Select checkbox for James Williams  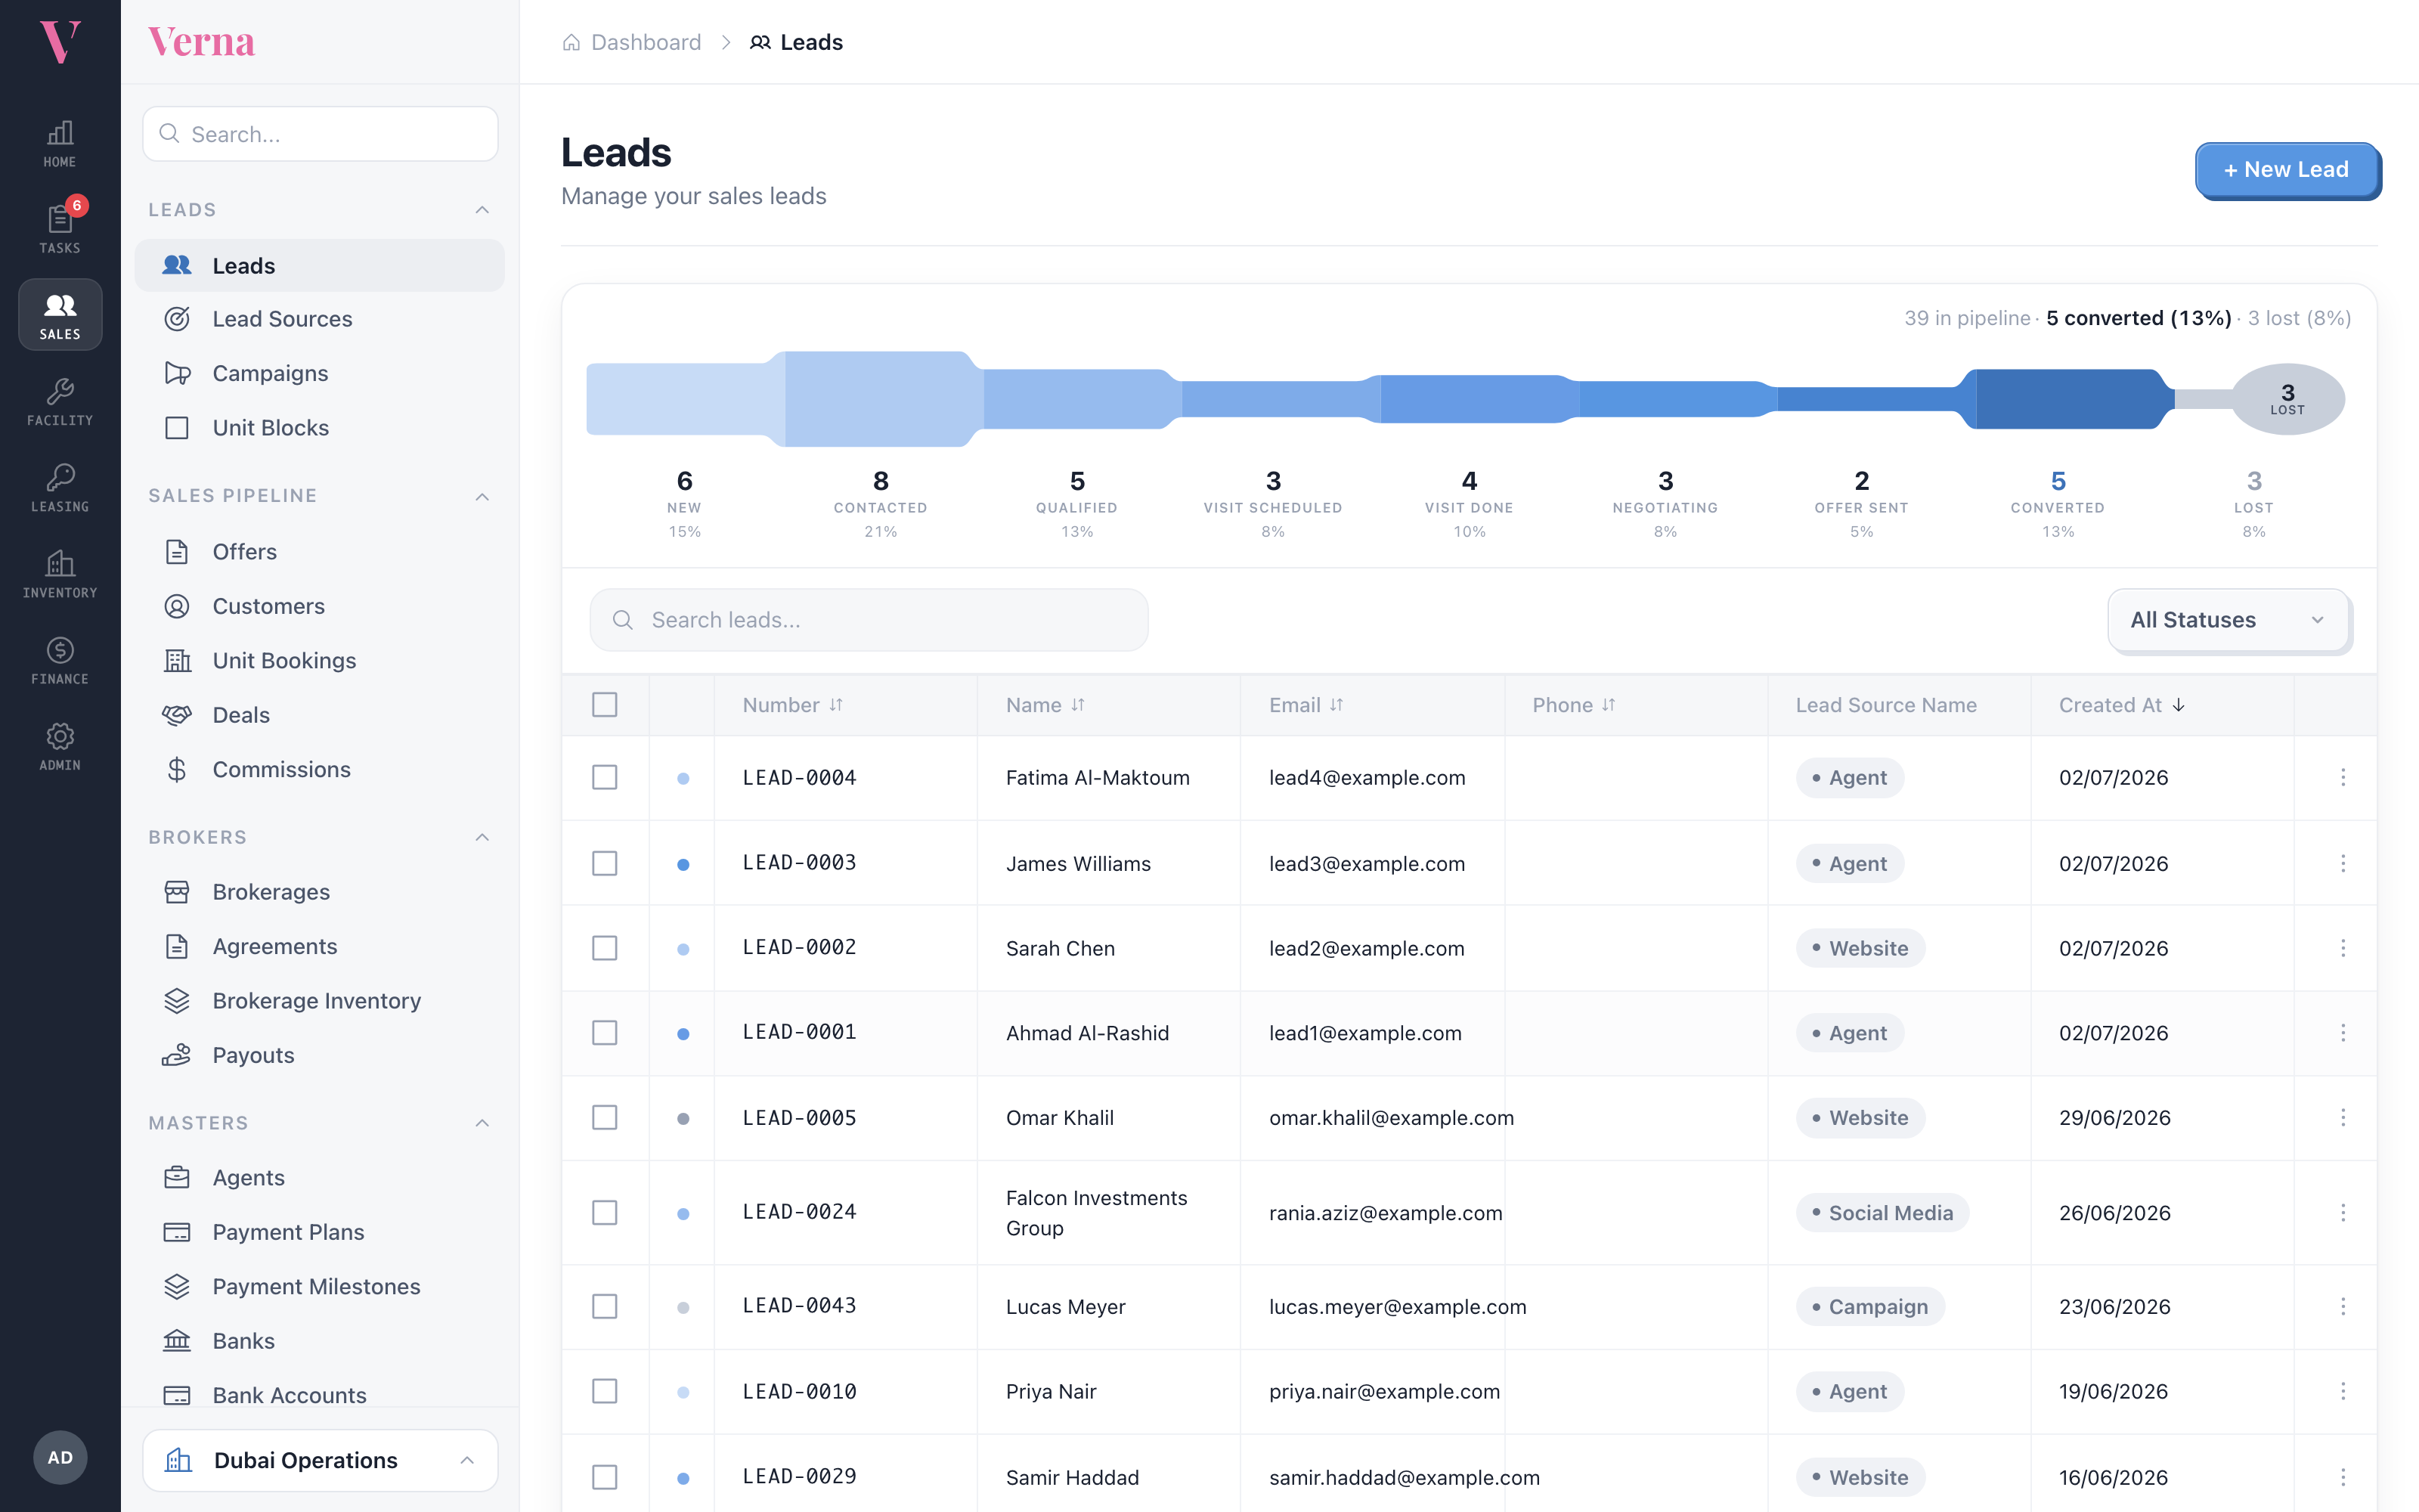(605, 863)
